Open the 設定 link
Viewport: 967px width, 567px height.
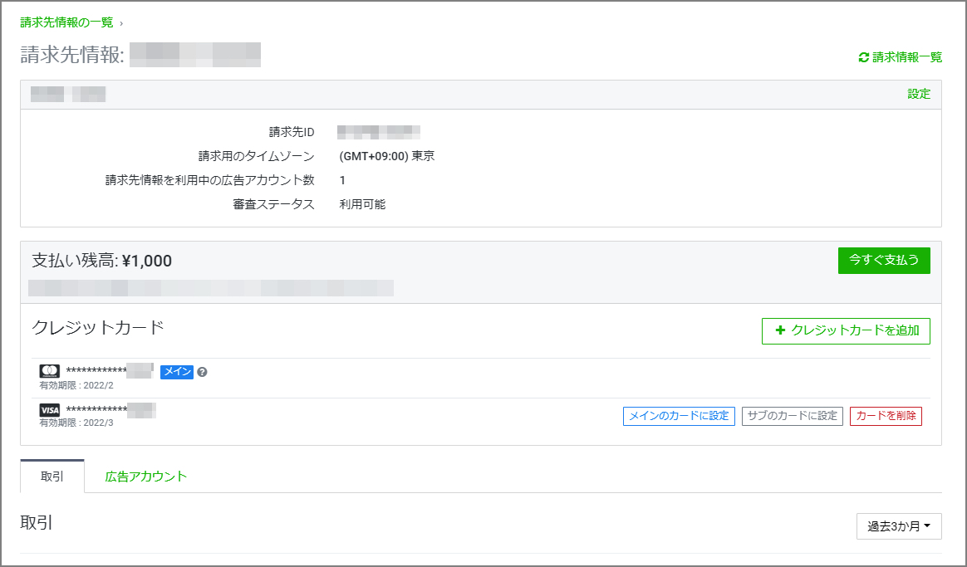tap(919, 94)
